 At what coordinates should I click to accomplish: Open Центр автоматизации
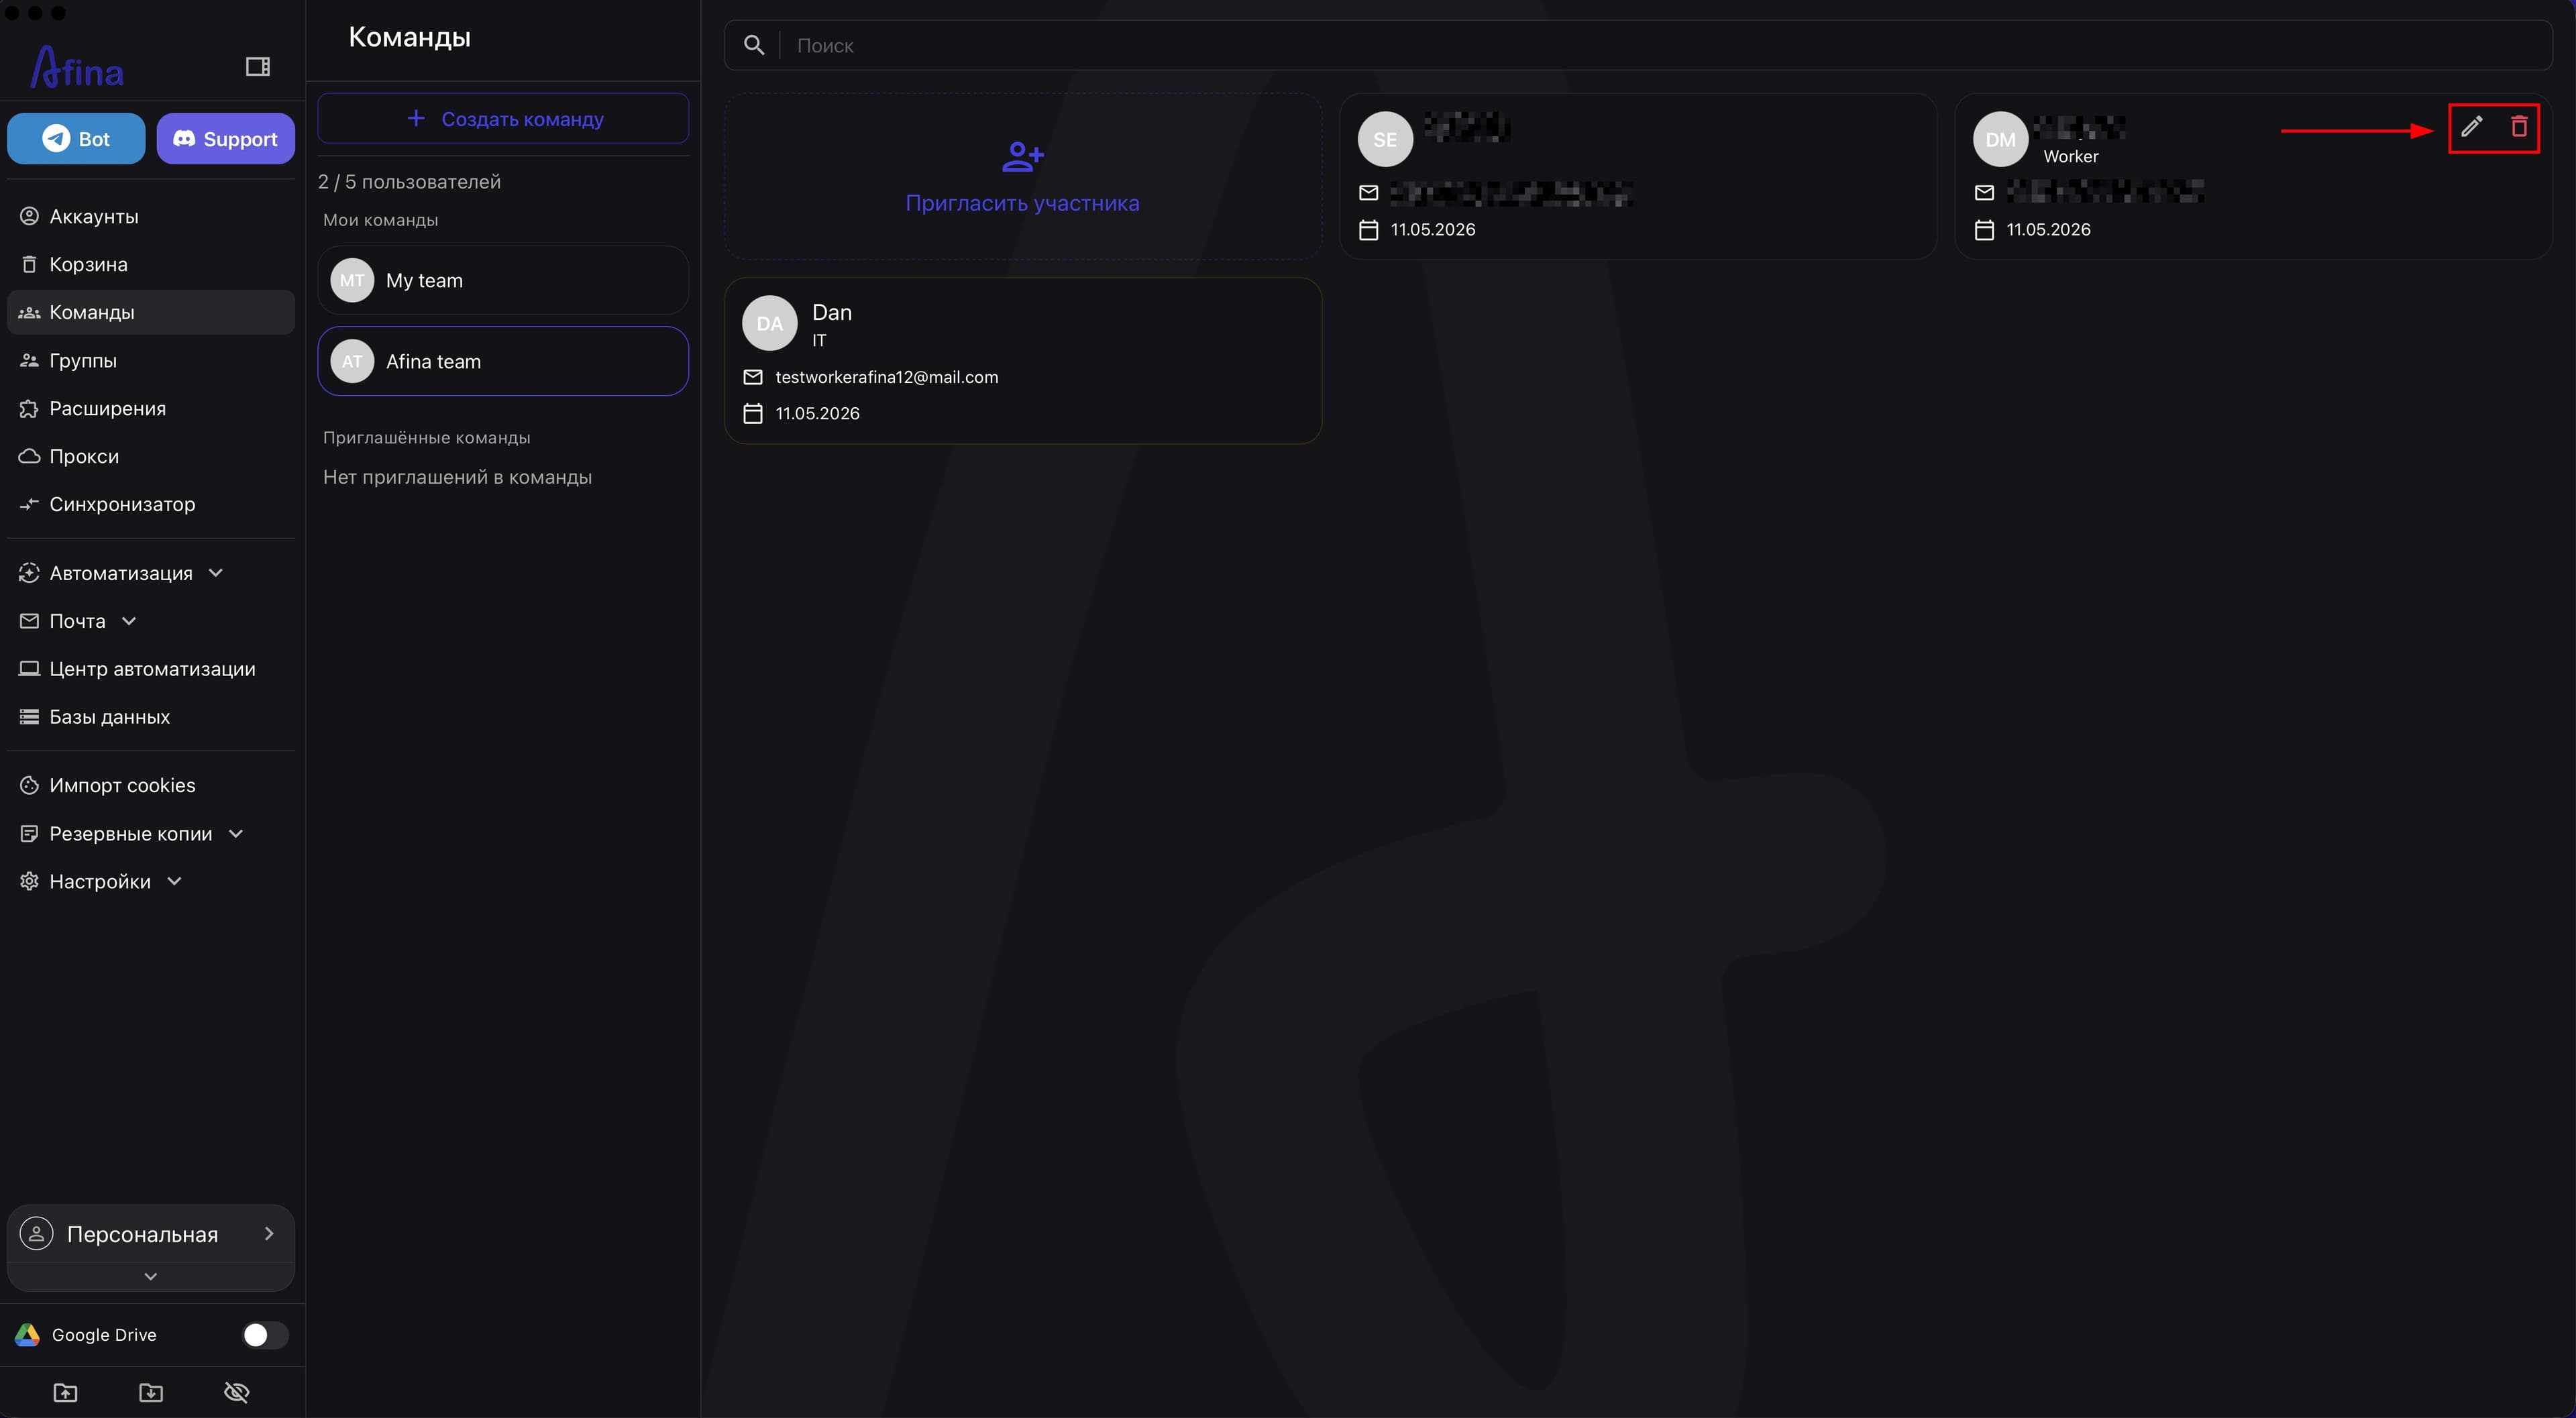click(151, 669)
